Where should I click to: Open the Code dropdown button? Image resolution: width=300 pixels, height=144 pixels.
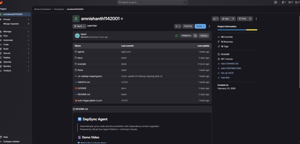point(200,26)
